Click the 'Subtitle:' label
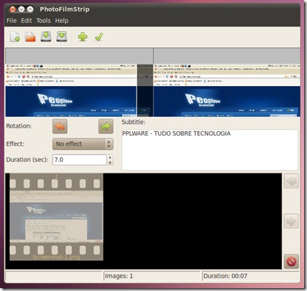The image size is (307, 291). click(133, 122)
